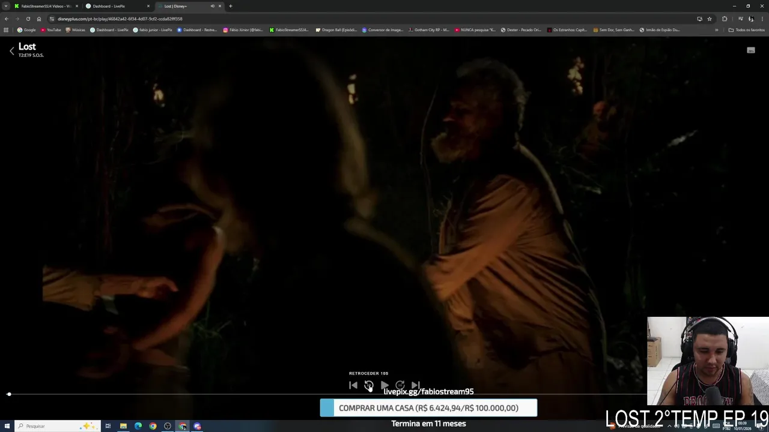Open the Músicas bookmark

click(x=76, y=30)
